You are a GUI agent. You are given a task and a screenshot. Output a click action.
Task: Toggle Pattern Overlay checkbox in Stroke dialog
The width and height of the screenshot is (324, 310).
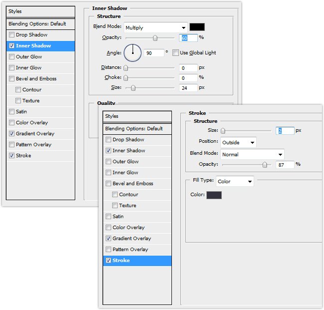(x=108, y=249)
